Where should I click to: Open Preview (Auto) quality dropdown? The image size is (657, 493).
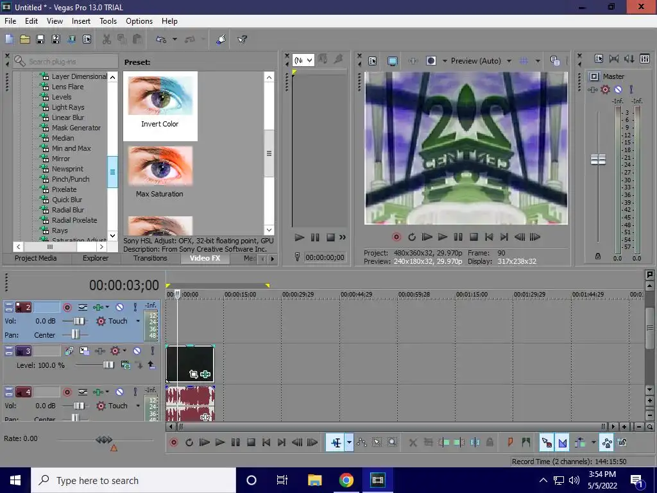509,61
